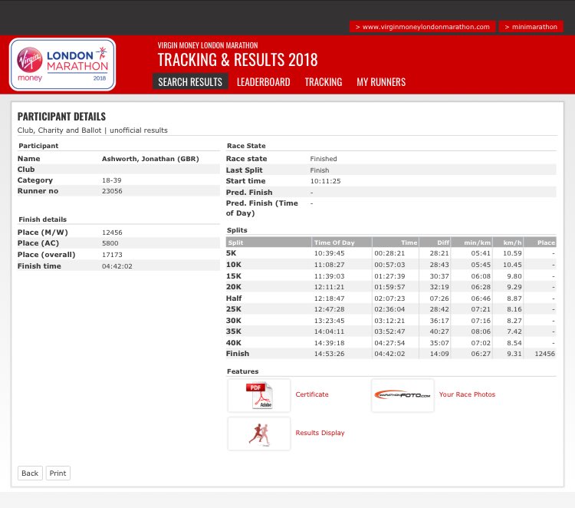Viewport: 575px width, 508px height.
Task: Switch to the Leaderboard tab
Action: (x=263, y=82)
